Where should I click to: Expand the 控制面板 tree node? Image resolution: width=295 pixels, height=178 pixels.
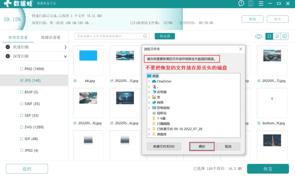click(x=149, y=108)
